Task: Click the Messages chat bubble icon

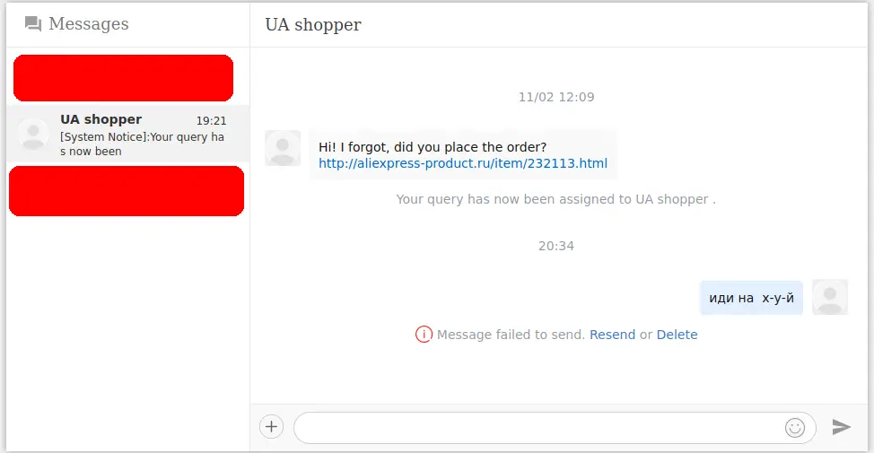Action: pyautogui.click(x=33, y=24)
